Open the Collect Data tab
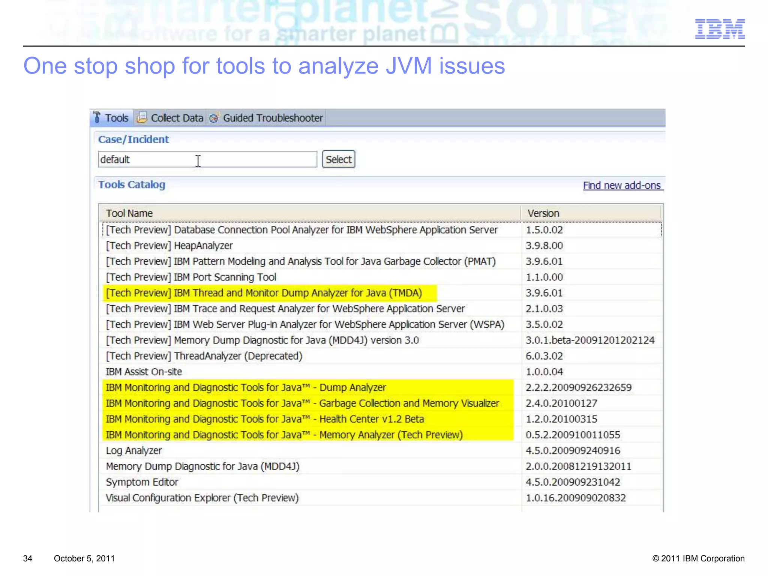The width and height of the screenshot is (768, 576). coord(169,118)
